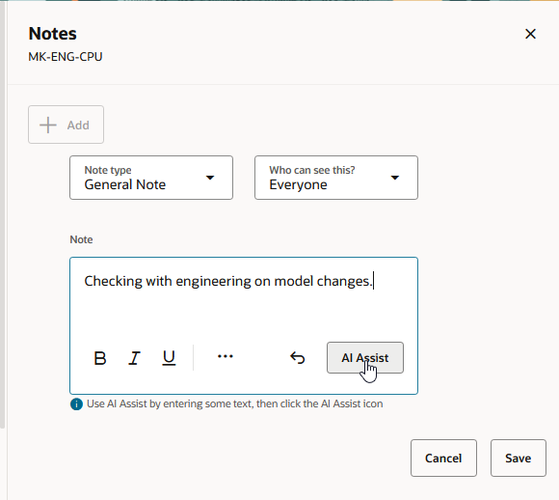
Task: Click the AI Assist button
Action: [x=365, y=358]
